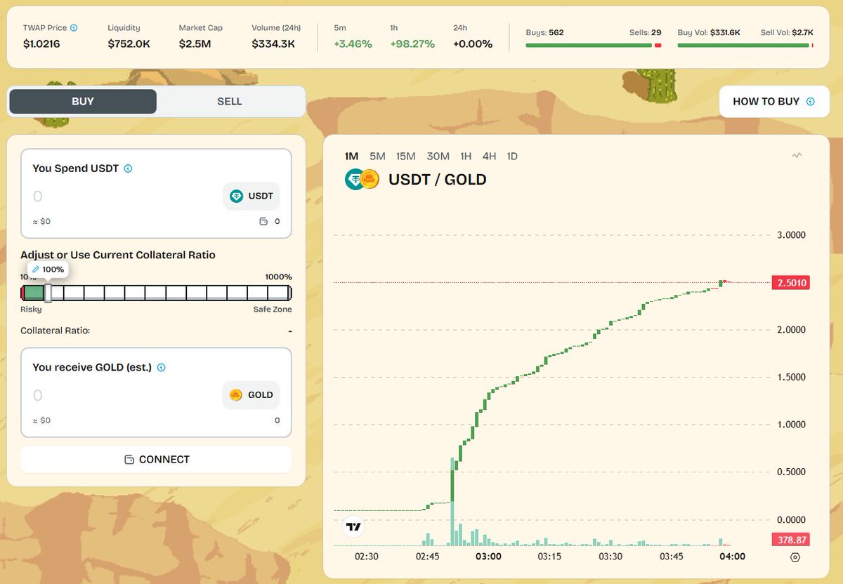This screenshot has width=843, height=584.
Task: Open the USDT token selector
Action: pos(251,197)
